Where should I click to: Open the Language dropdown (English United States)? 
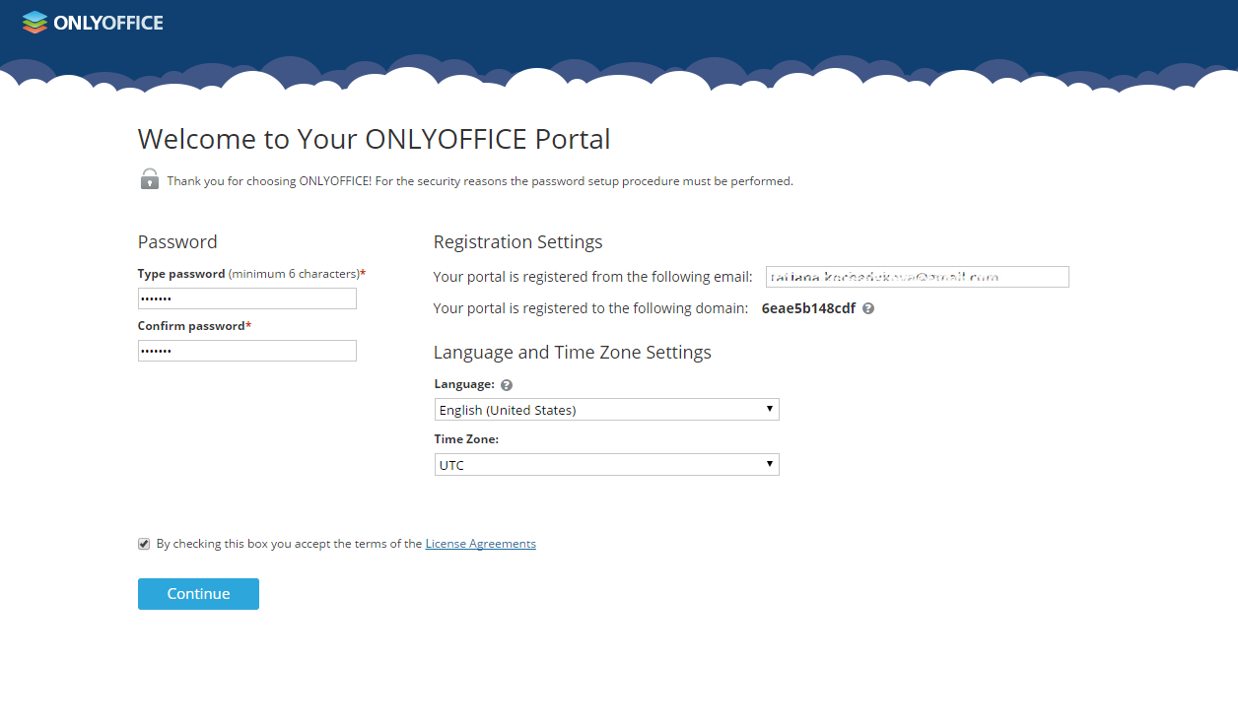607,410
